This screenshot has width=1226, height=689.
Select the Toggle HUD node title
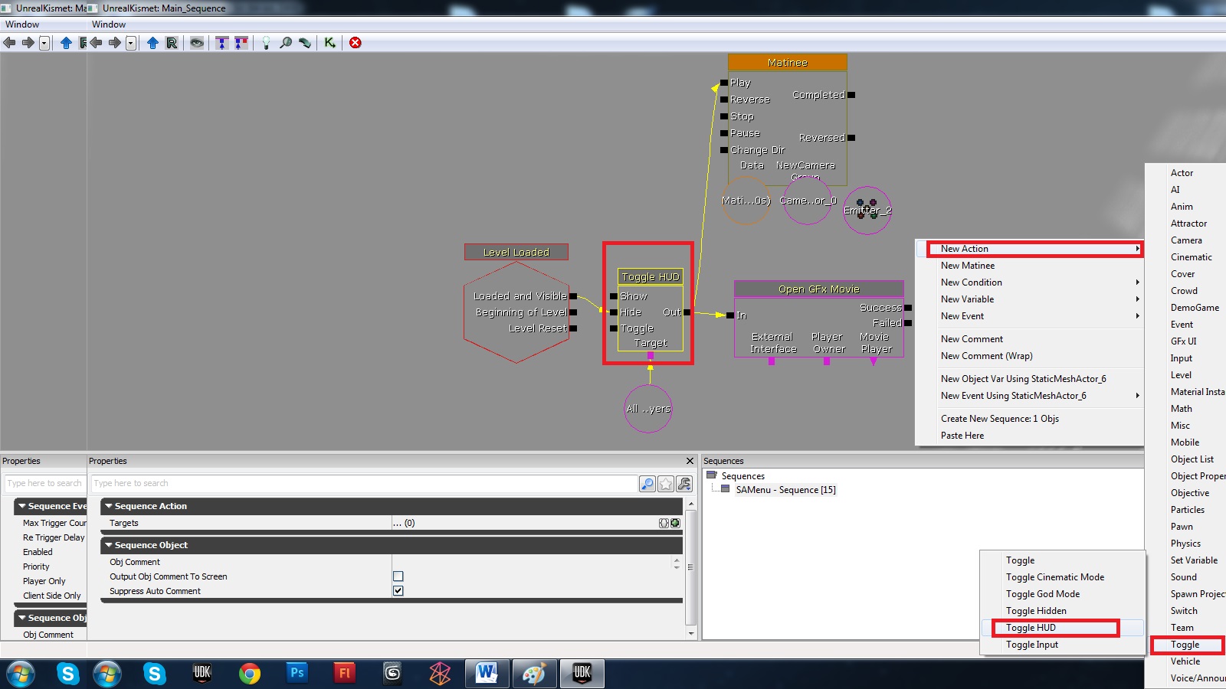pos(651,276)
